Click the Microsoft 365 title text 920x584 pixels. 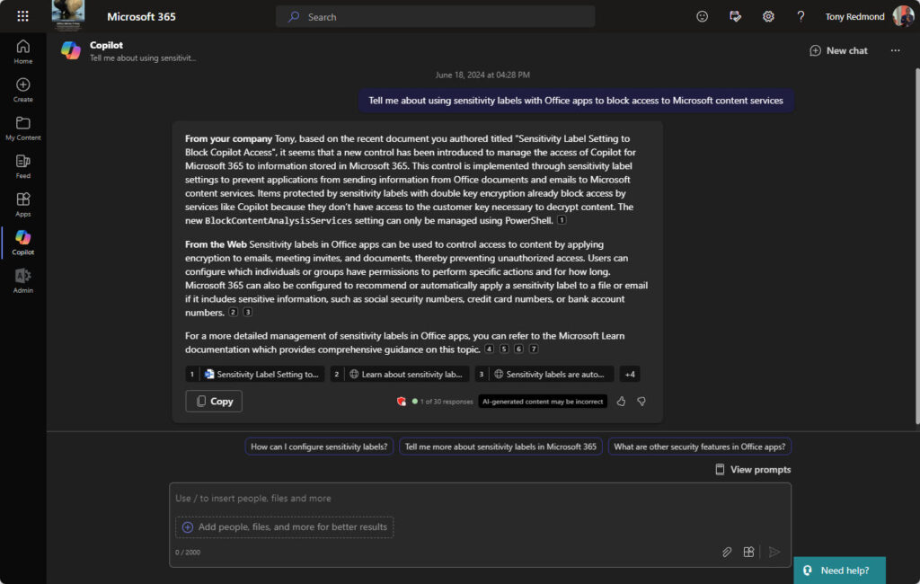pyautogui.click(x=141, y=16)
